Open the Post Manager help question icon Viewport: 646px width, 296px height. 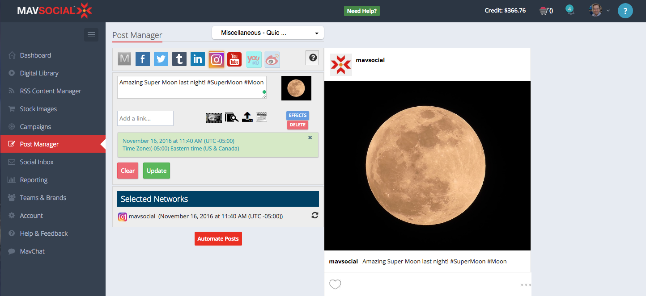coord(313,58)
